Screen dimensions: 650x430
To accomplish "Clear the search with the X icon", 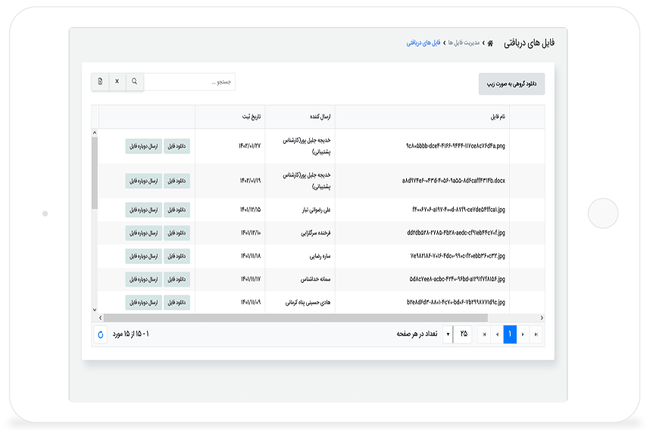I will tap(117, 82).
